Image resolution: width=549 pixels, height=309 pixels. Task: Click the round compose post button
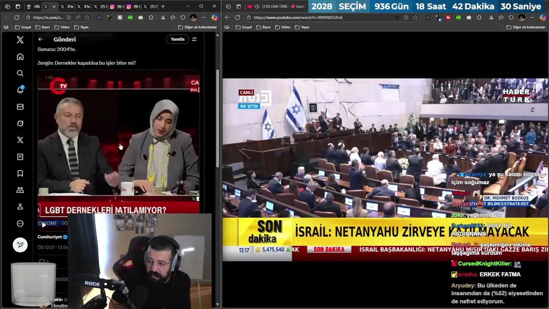(20, 245)
